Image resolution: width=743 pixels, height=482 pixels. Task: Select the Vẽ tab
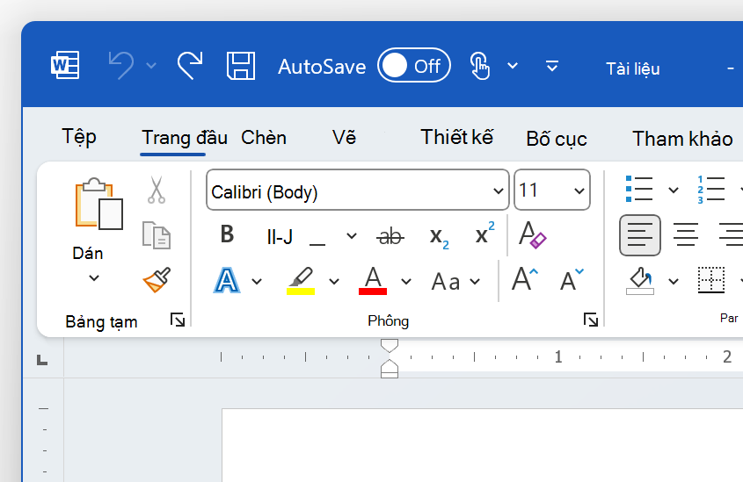(344, 138)
